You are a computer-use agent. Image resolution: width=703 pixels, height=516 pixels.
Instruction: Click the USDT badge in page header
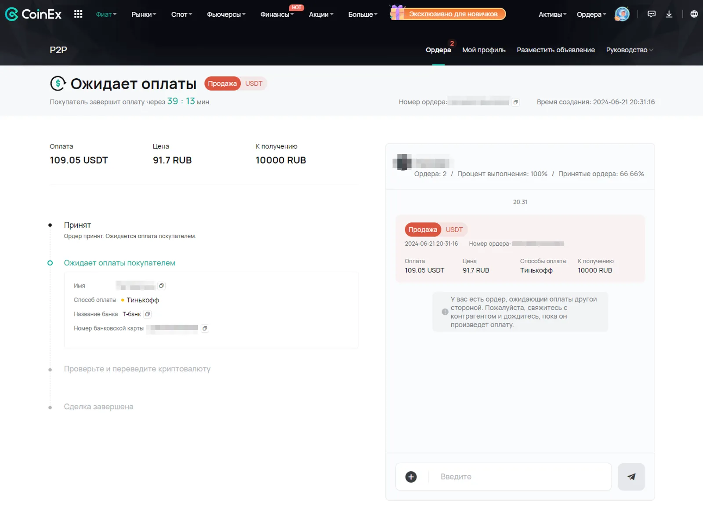point(254,84)
